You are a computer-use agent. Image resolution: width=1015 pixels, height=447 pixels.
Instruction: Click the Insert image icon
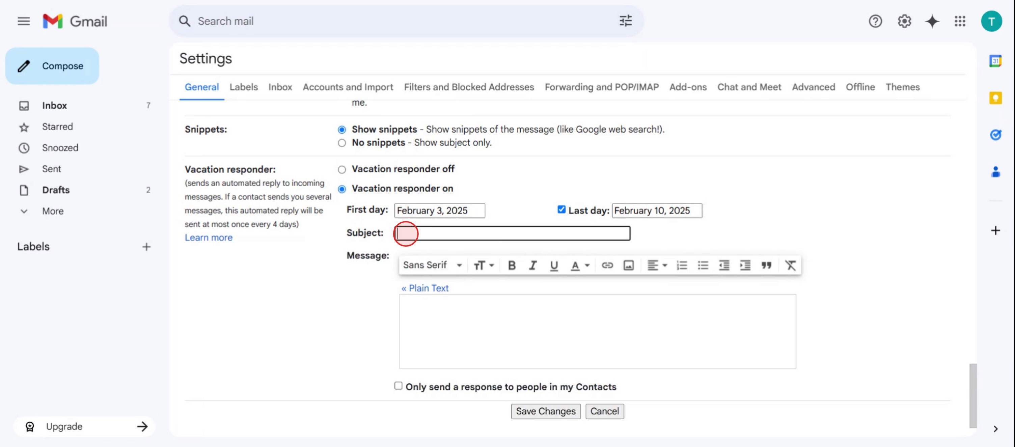(628, 266)
